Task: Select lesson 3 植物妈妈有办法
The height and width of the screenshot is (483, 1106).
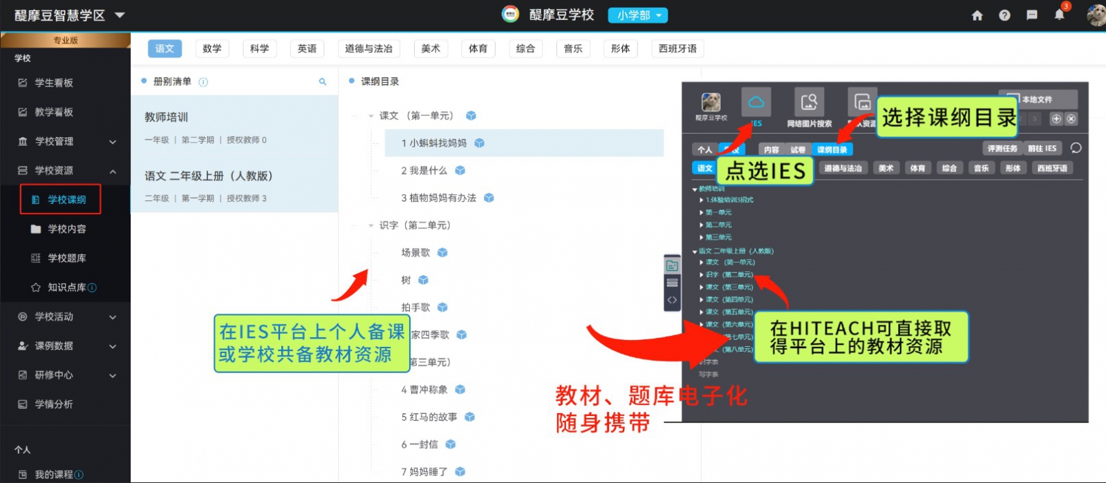Action: click(438, 198)
